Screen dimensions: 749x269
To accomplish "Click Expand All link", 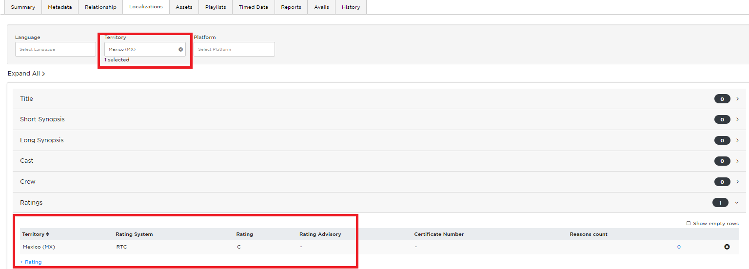I will (x=26, y=74).
